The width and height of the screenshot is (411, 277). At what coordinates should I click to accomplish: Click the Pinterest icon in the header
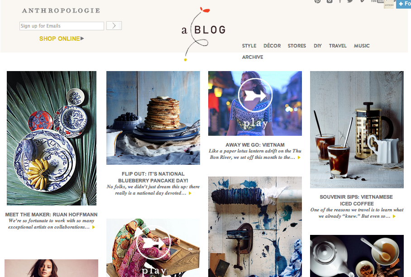317,1
